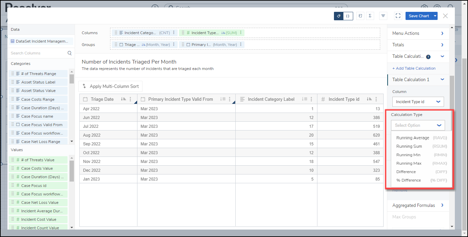Choose the % Difference calculation option

pyautogui.click(x=409, y=180)
